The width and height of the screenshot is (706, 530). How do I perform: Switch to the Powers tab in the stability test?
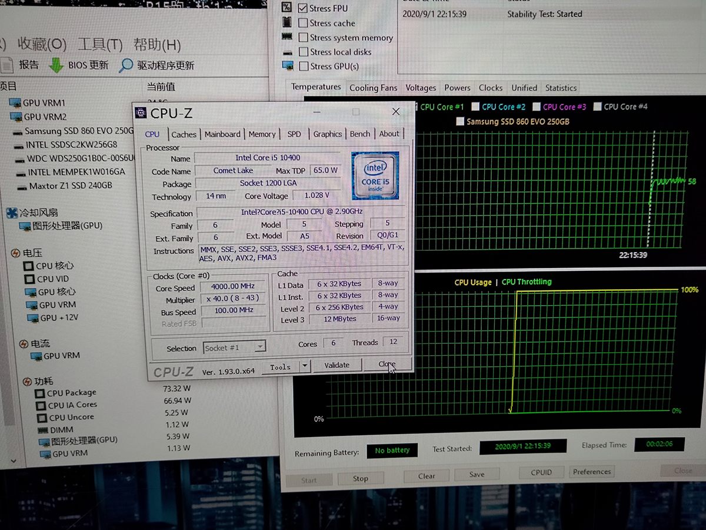pyautogui.click(x=457, y=88)
